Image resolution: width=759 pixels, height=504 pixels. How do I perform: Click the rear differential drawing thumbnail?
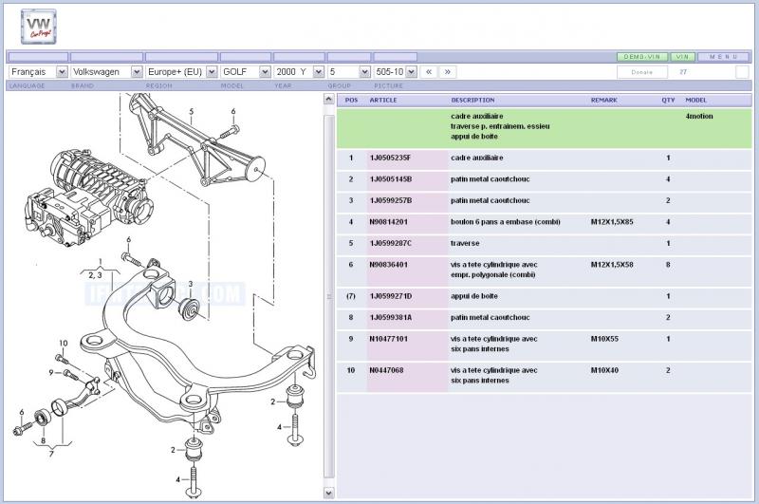point(89,196)
